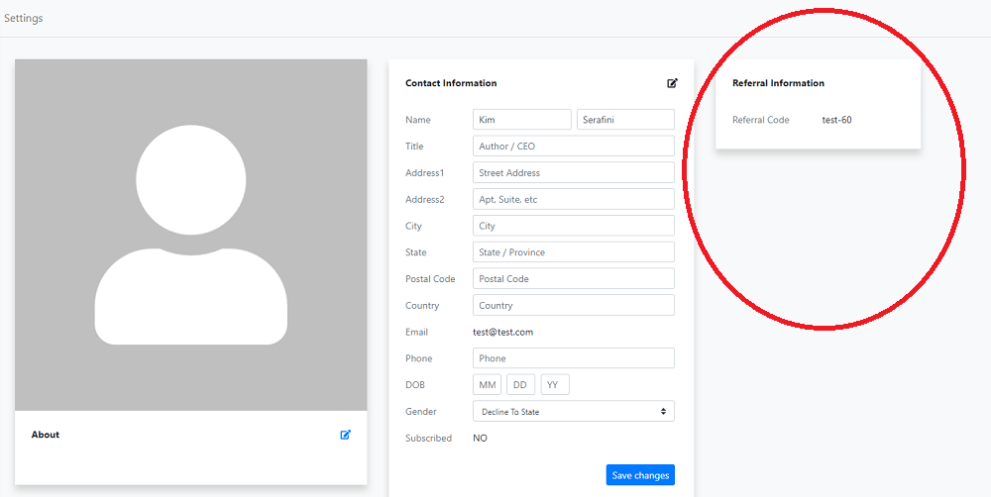Click the State / Province field
This screenshot has height=497, width=991.
[x=573, y=252]
